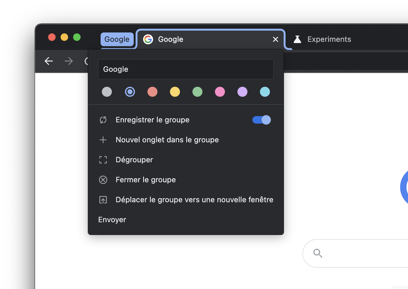Close the window with the red button

52,37
